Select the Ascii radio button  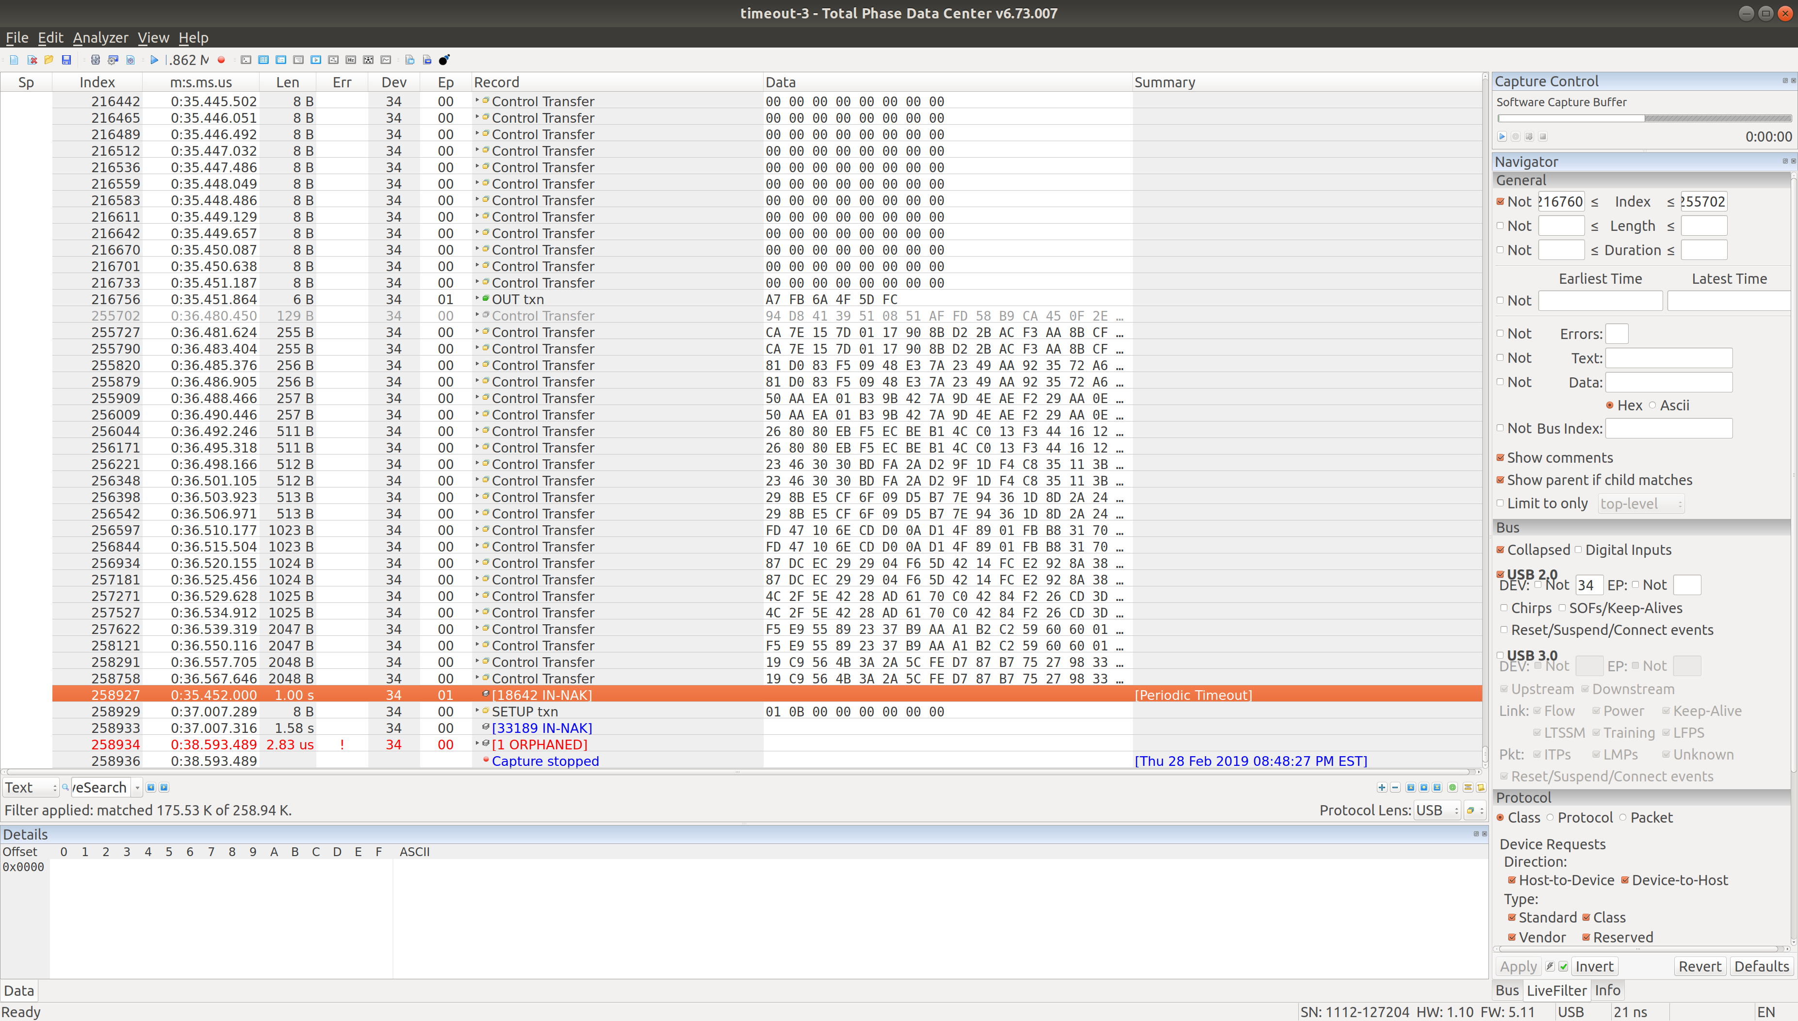click(1653, 405)
